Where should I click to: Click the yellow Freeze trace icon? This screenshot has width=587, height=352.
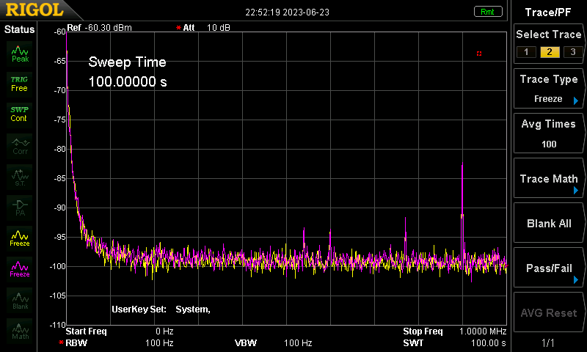[20, 238]
